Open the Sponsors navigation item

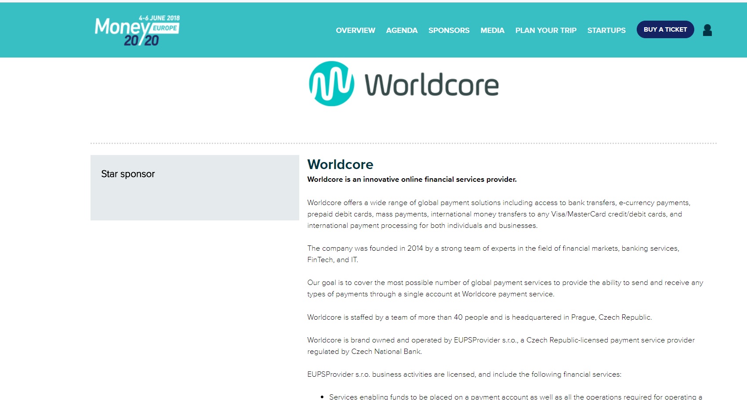tap(449, 30)
